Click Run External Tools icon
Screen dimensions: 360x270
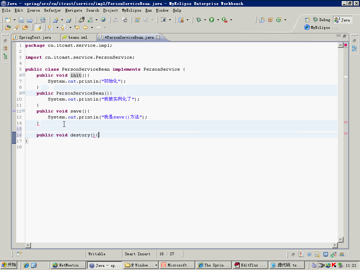(x=225, y=20)
